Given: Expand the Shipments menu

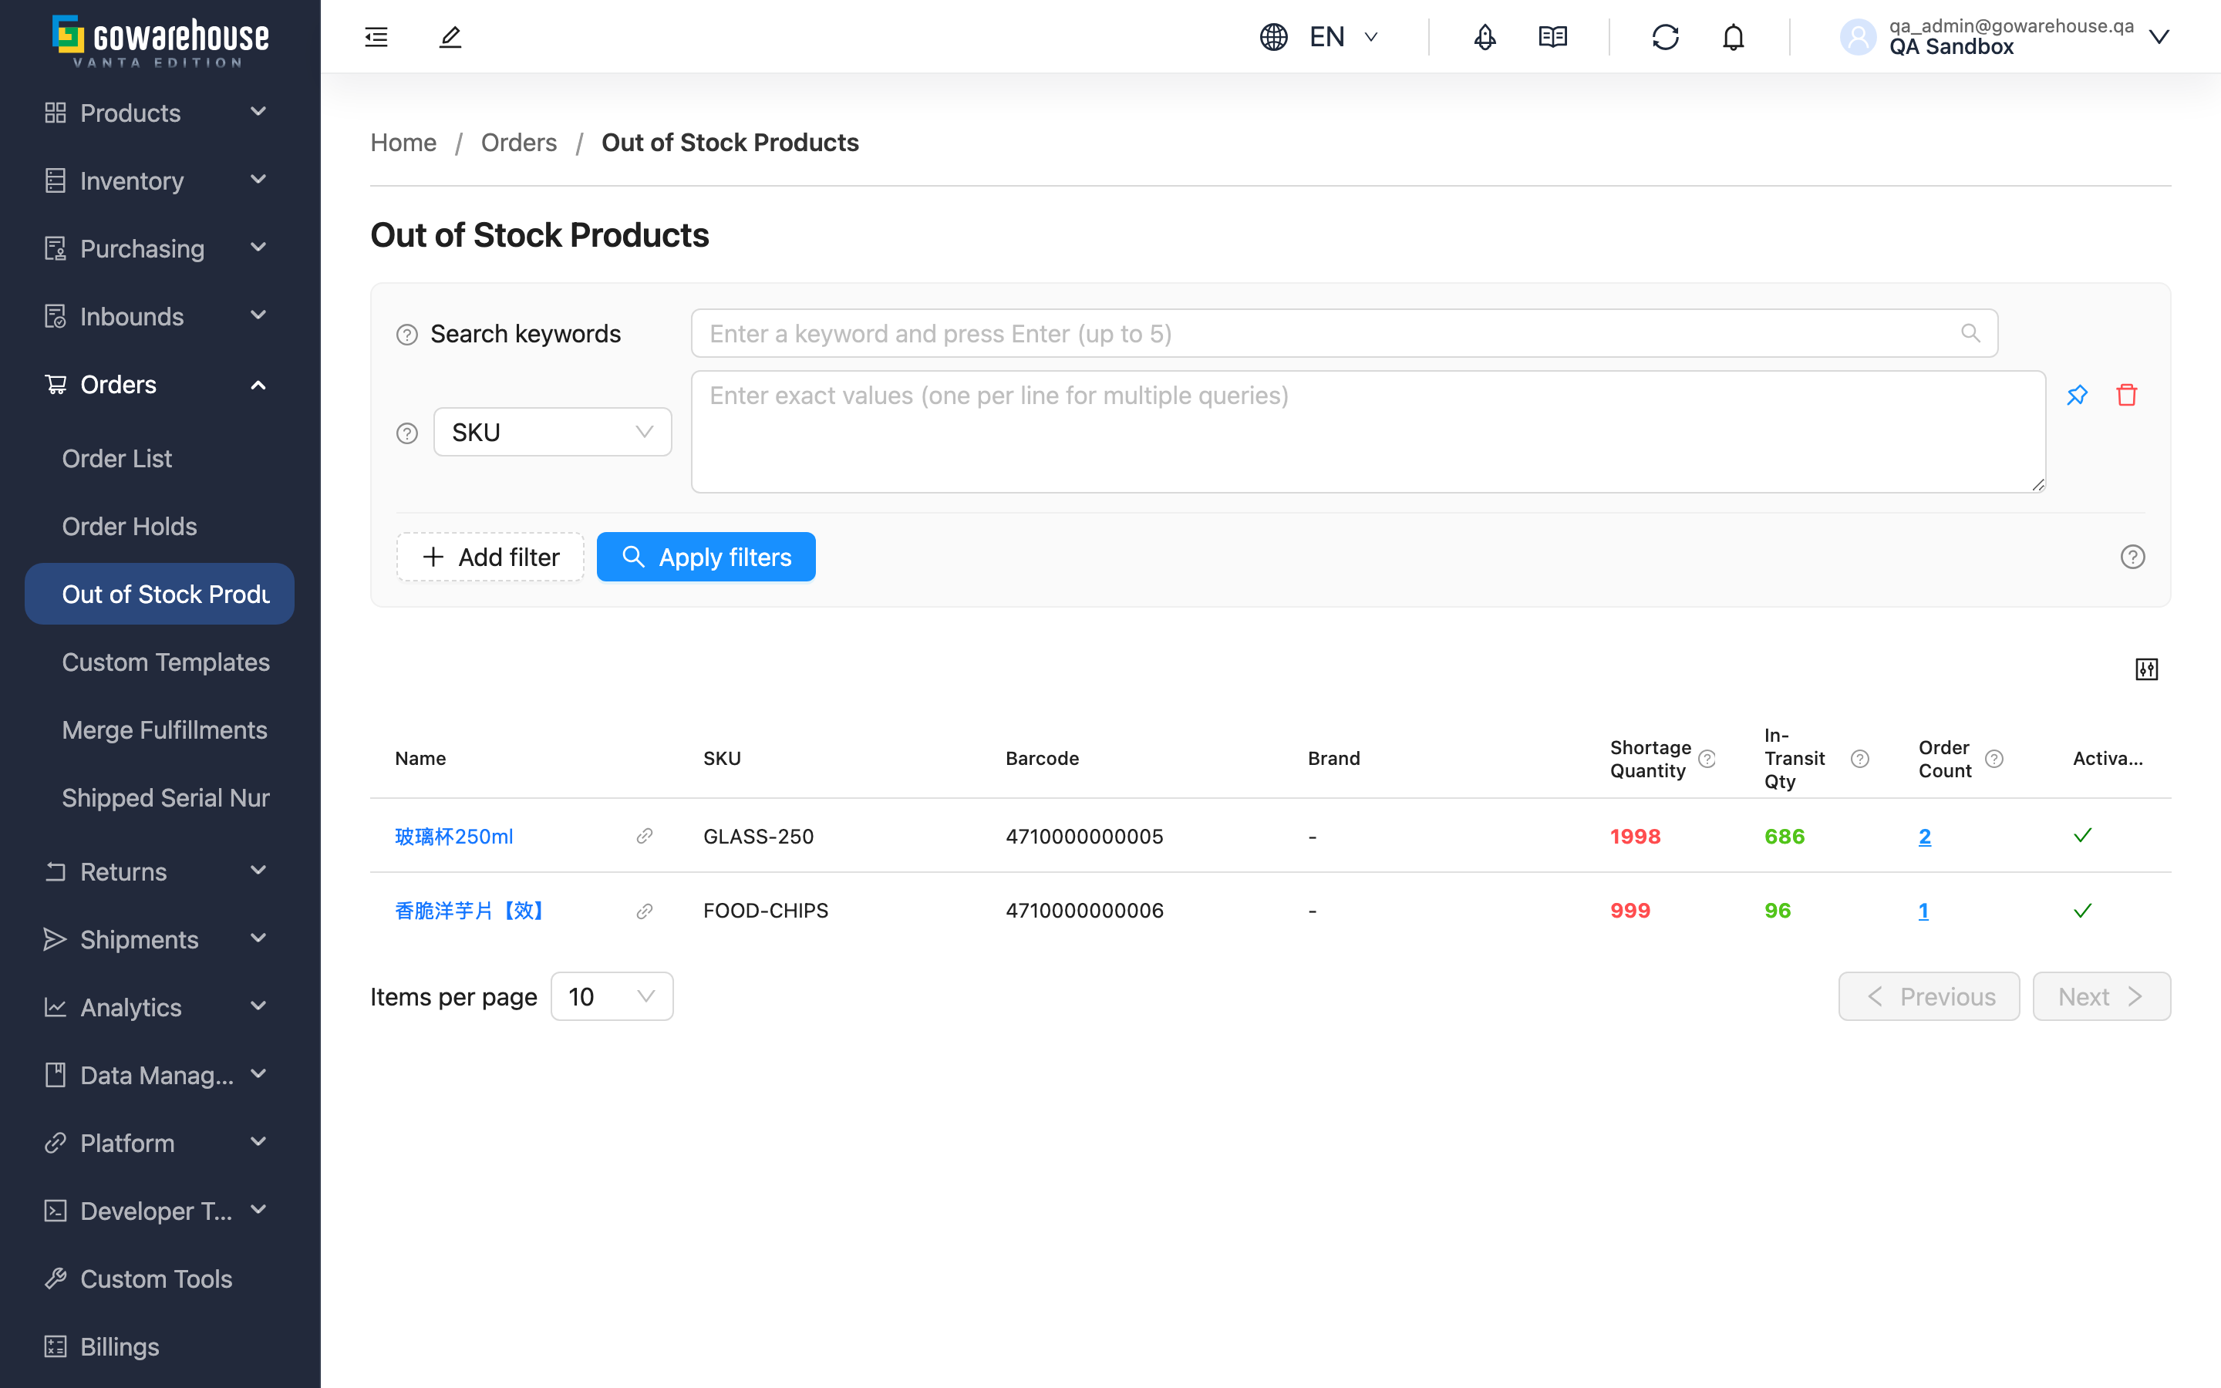Looking at the screenshot, I should 160,939.
